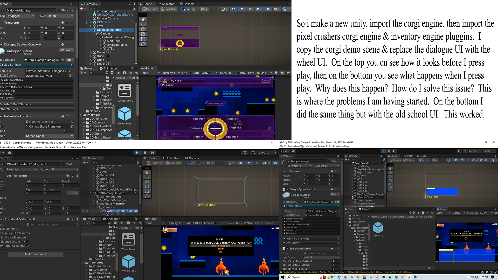Adjust Scale slider in top Game view
Viewport: 498px width, 280px height.
[232, 73]
